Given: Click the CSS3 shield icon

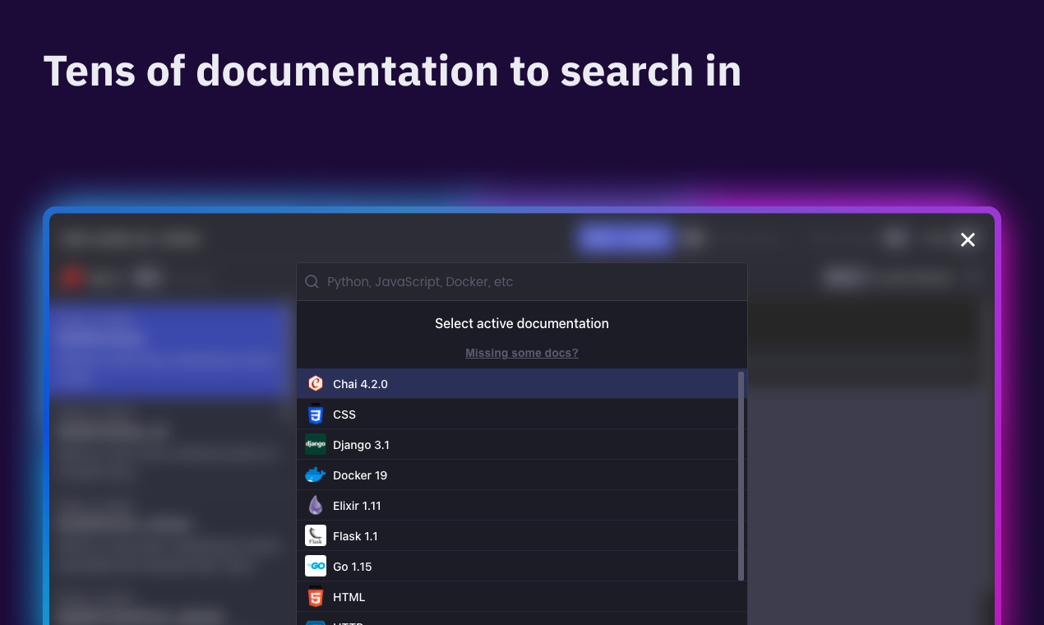Looking at the screenshot, I should pyautogui.click(x=316, y=414).
